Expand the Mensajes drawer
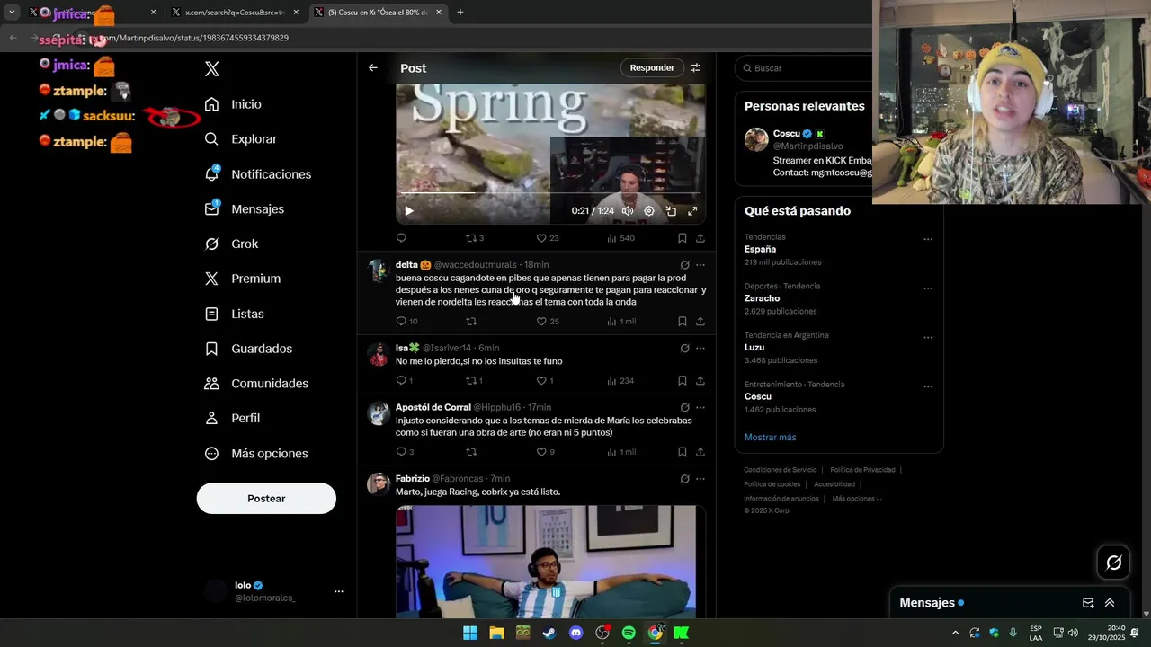The image size is (1151, 647). [1110, 603]
